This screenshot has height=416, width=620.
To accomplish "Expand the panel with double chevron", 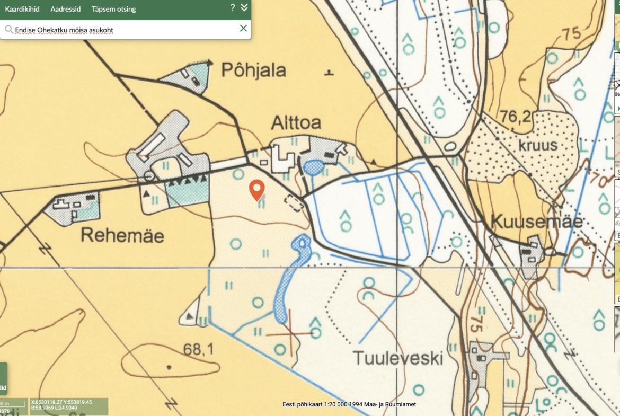I will 244,7.
